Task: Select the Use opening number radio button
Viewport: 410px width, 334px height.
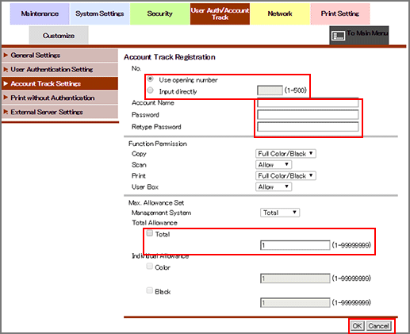Action: pyautogui.click(x=150, y=79)
